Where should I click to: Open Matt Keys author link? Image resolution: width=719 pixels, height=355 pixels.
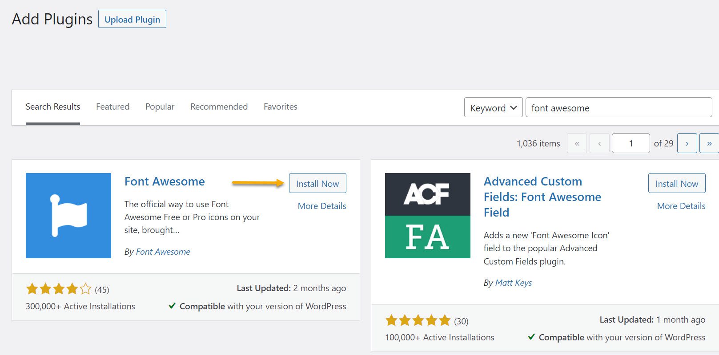coord(513,283)
